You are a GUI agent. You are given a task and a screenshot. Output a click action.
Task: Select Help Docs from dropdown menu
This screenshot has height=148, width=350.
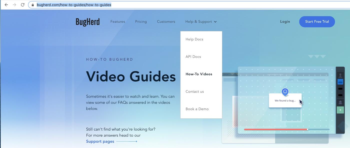194,39
